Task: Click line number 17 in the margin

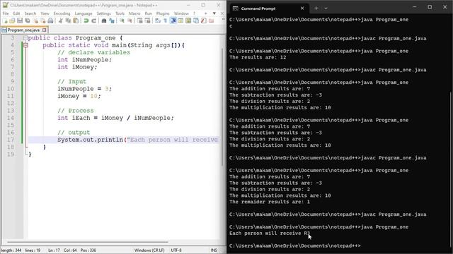Action: 11,140
